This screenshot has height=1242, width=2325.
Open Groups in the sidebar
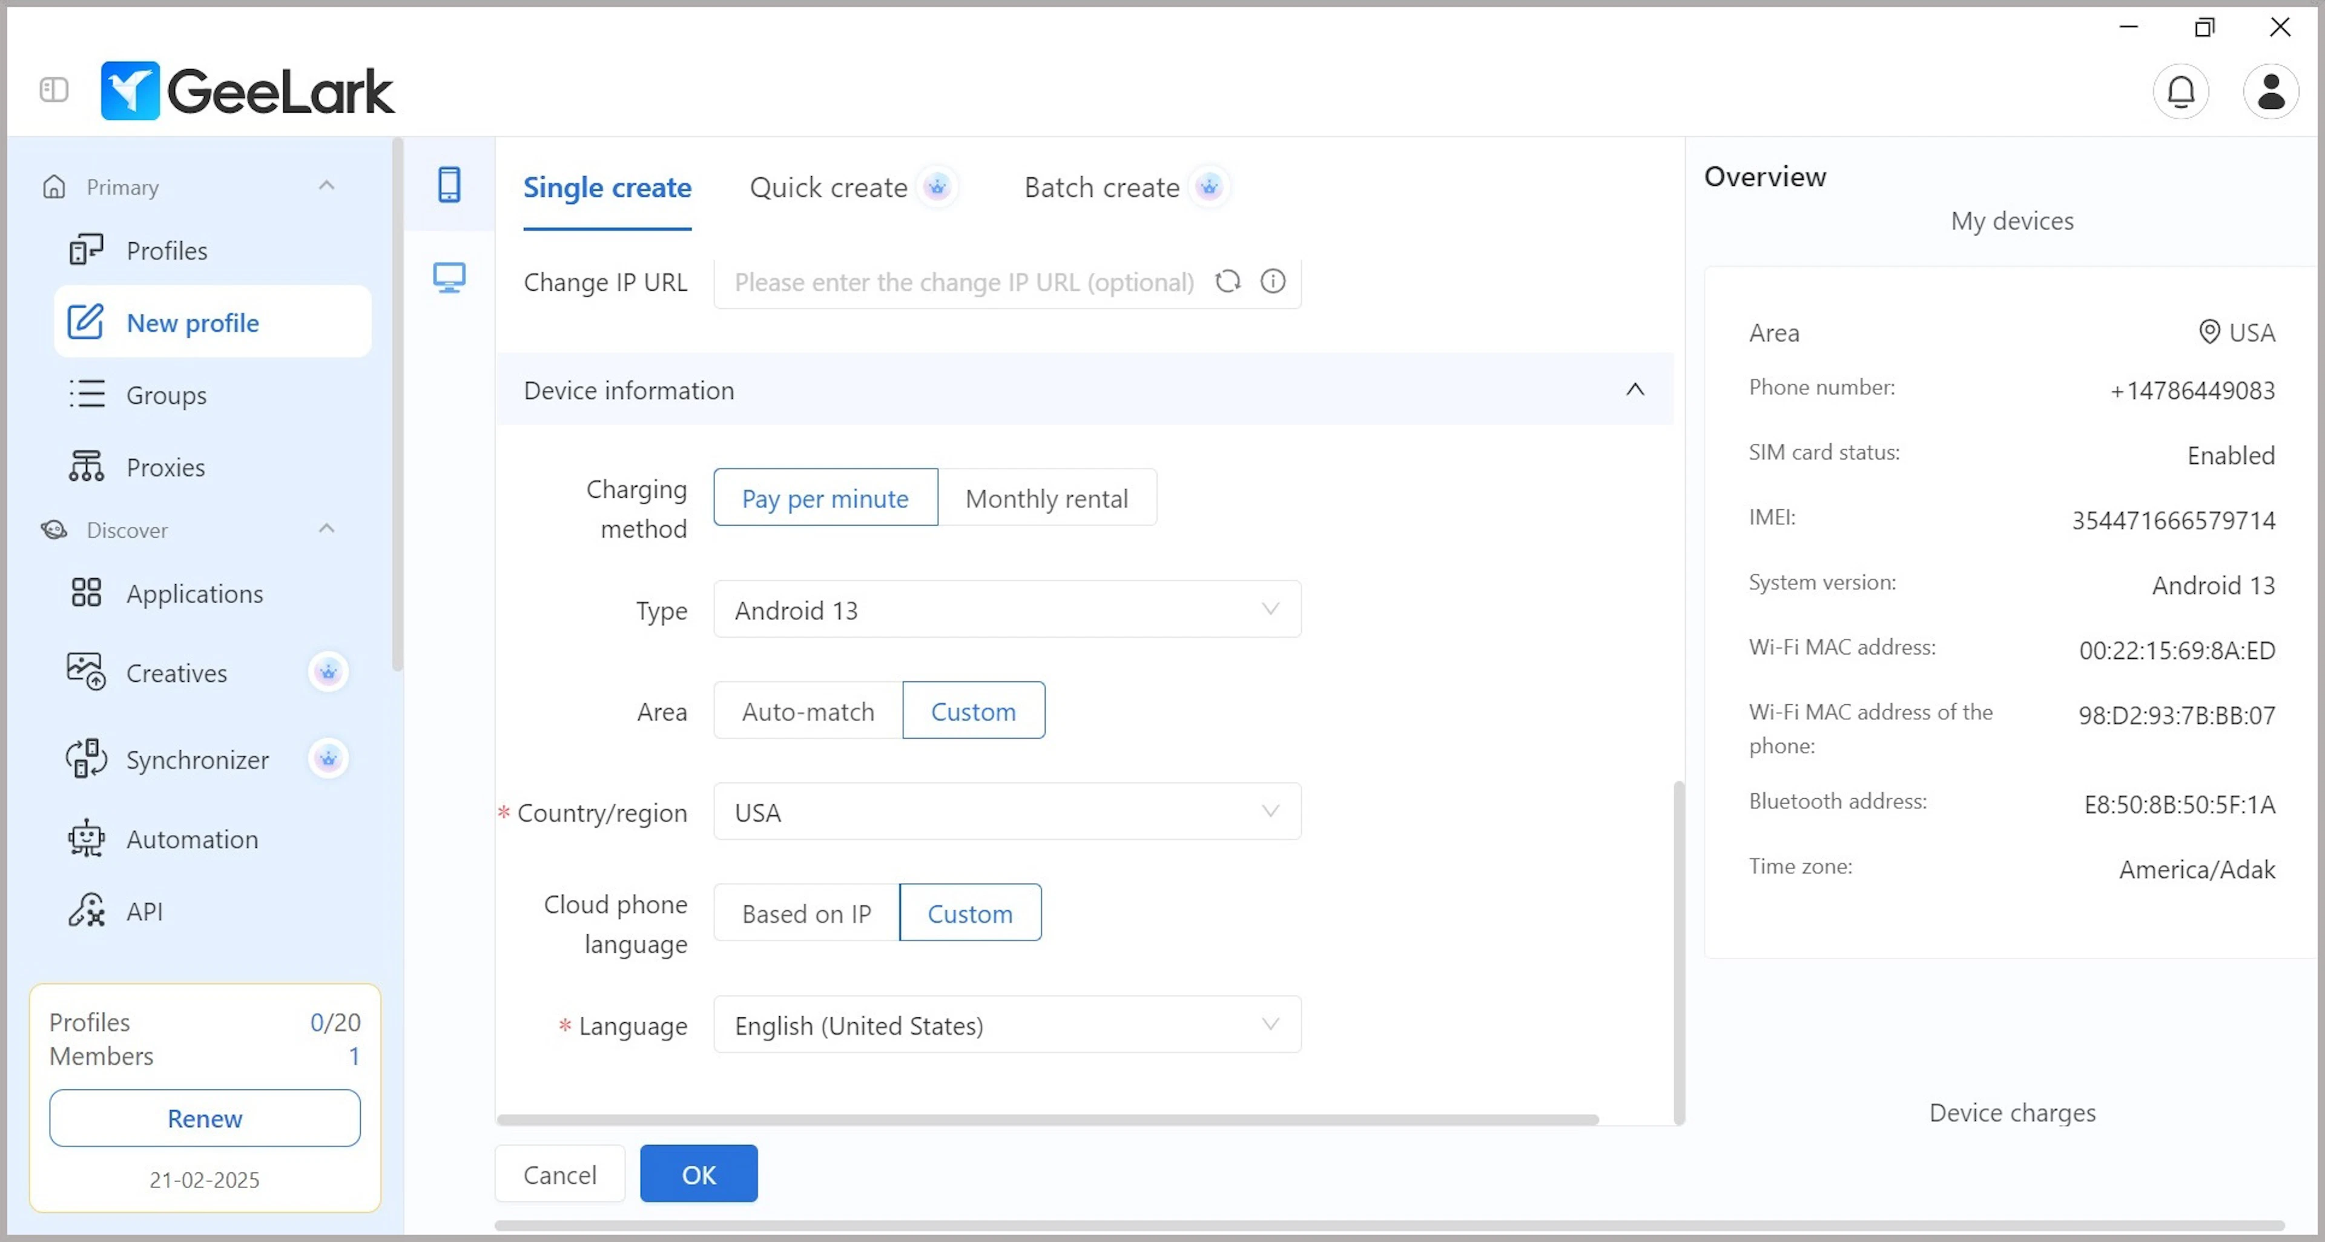(213, 394)
